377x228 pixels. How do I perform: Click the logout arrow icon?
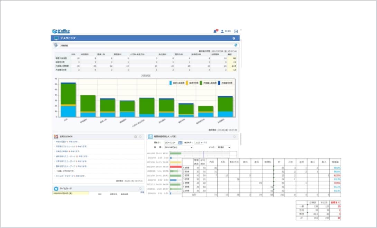point(236,31)
